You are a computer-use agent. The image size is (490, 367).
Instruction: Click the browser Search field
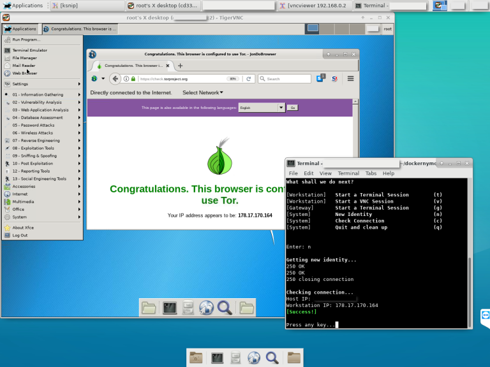pyautogui.click(x=285, y=79)
